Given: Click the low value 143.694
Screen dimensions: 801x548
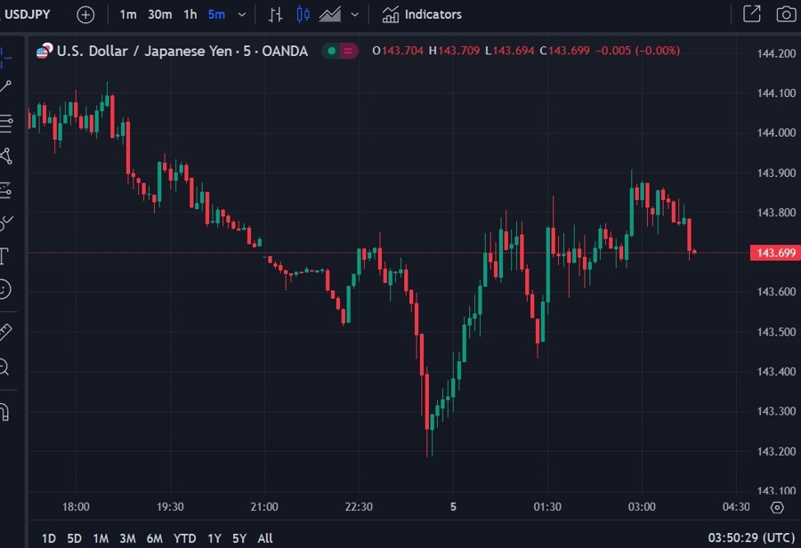Looking at the screenshot, I should [514, 51].
